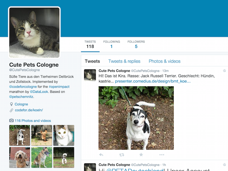Click the 13m tweet timestamp

coord(165,71)
